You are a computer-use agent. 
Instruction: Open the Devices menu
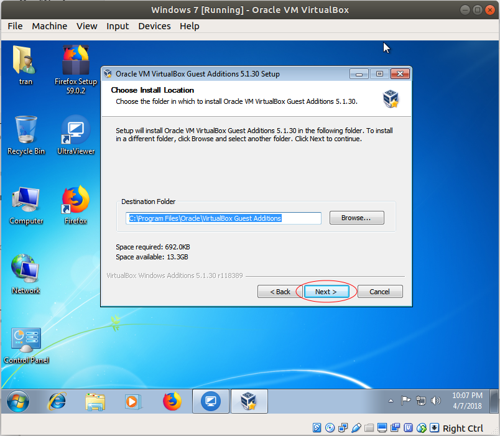[154, 26]
